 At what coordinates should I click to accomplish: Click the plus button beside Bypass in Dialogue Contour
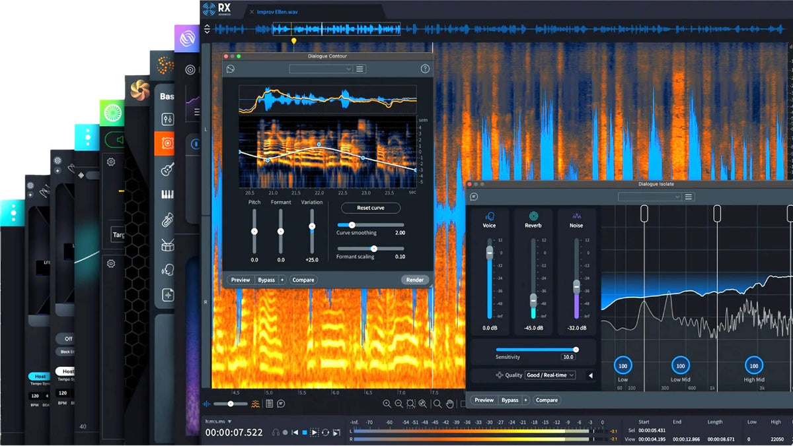coord(282,280)
